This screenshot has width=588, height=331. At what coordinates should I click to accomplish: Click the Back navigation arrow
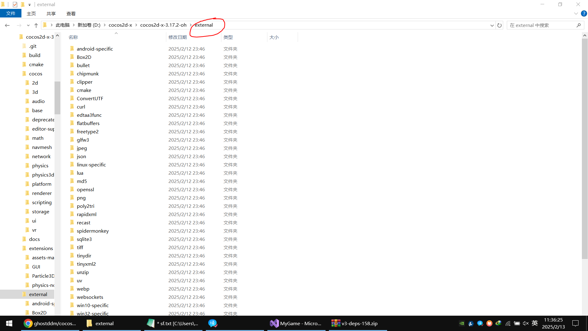[7, 25]
